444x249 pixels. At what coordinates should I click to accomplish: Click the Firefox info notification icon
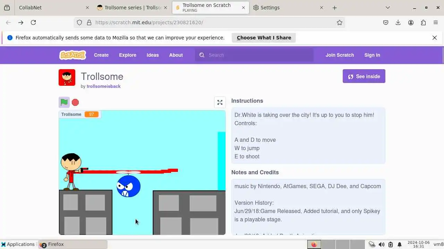point(10,38)
